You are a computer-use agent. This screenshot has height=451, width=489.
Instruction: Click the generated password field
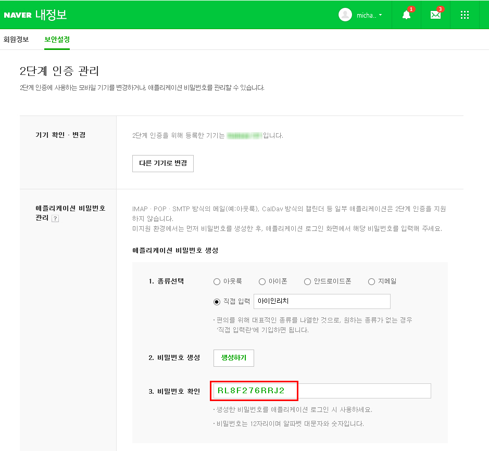(321, 391)
